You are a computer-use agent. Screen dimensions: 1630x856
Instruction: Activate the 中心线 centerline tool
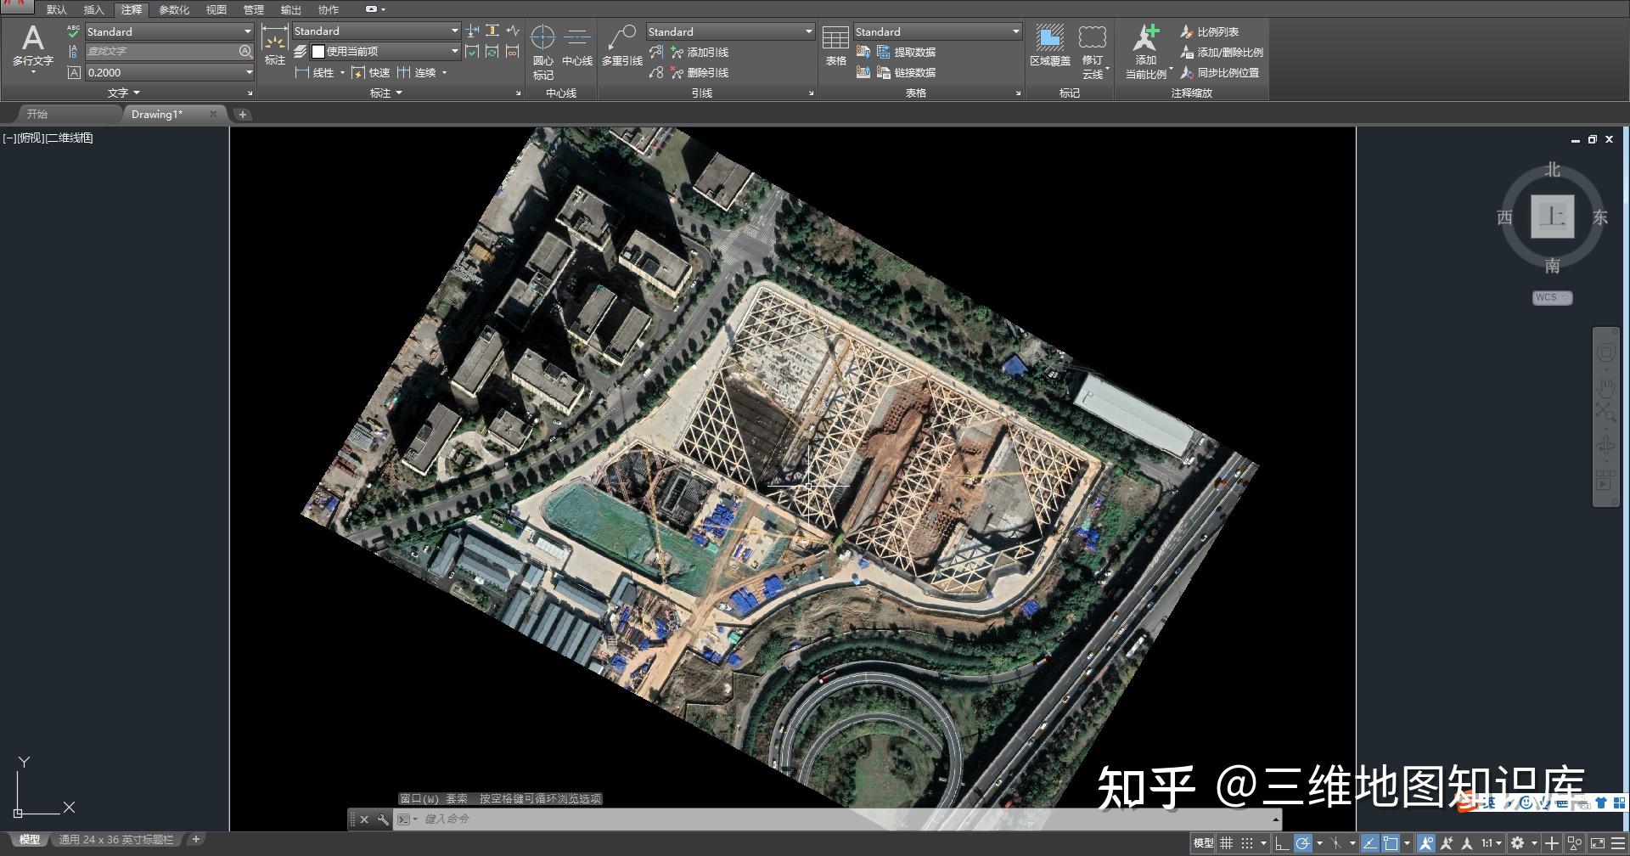click(x=577, y=46)
